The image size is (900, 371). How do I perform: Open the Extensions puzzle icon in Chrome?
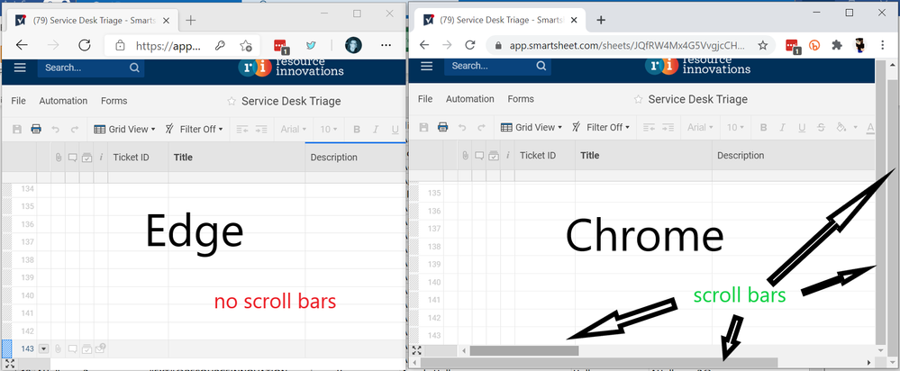(837, 45)
